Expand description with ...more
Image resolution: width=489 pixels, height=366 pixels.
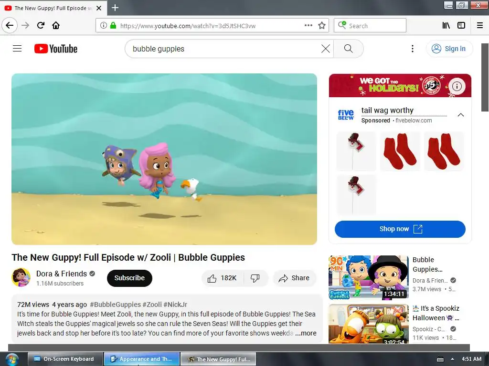click(306, 333)
